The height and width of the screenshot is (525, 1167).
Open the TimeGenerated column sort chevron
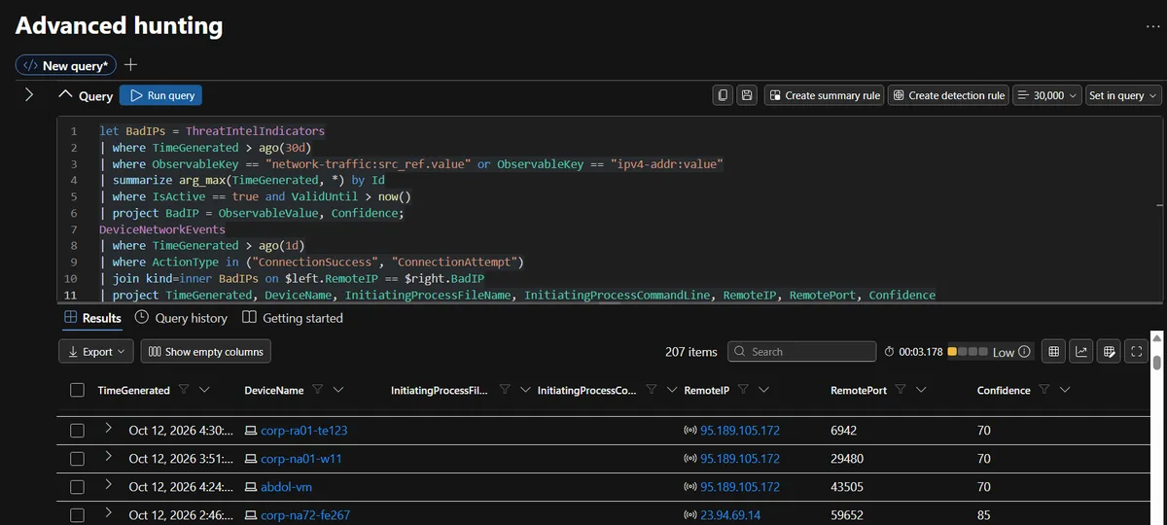(204, 390)
